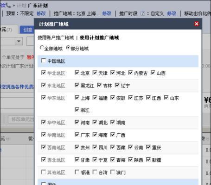
Task: Uncheck the 重庆 checkbox
Action: [148, 147]
